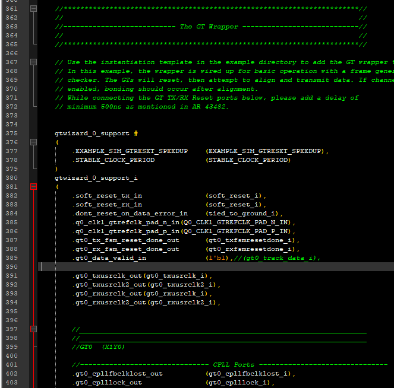Place cursor on gtwizard_0_support module name
Viewport: 394px width, 388px height.
click(92, 133)
